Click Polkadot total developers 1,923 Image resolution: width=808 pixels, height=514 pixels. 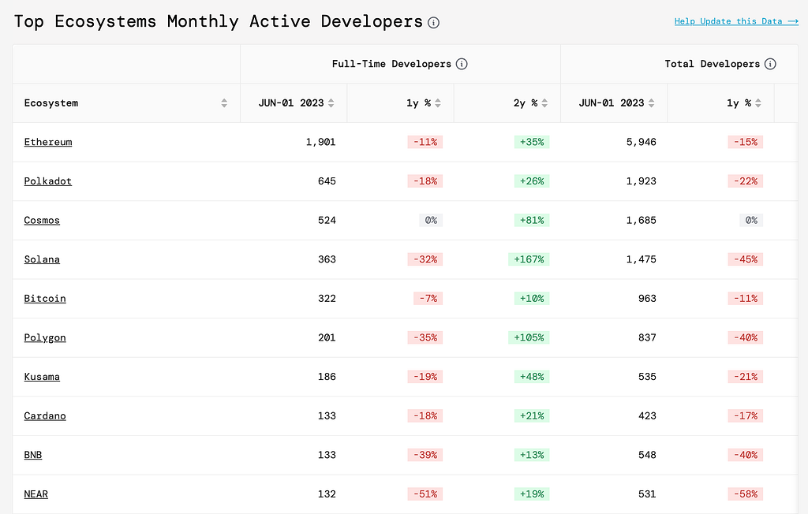(x=641, y=181)
